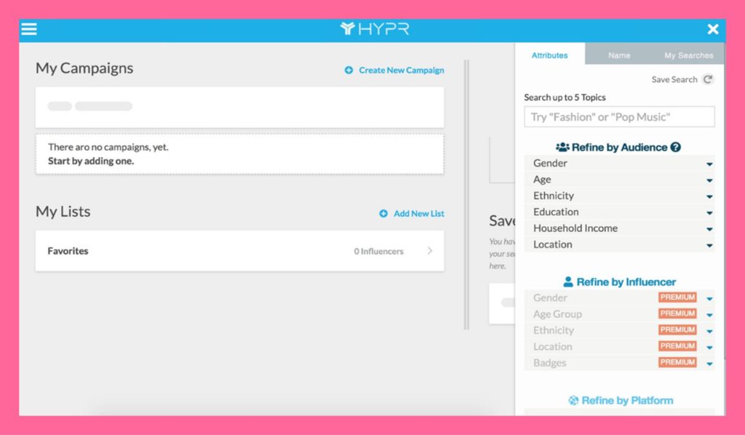The height and width of the screenshot is (435, 745).
Task: Click the Add New List plus icon
Action: (x=383, y=214)
